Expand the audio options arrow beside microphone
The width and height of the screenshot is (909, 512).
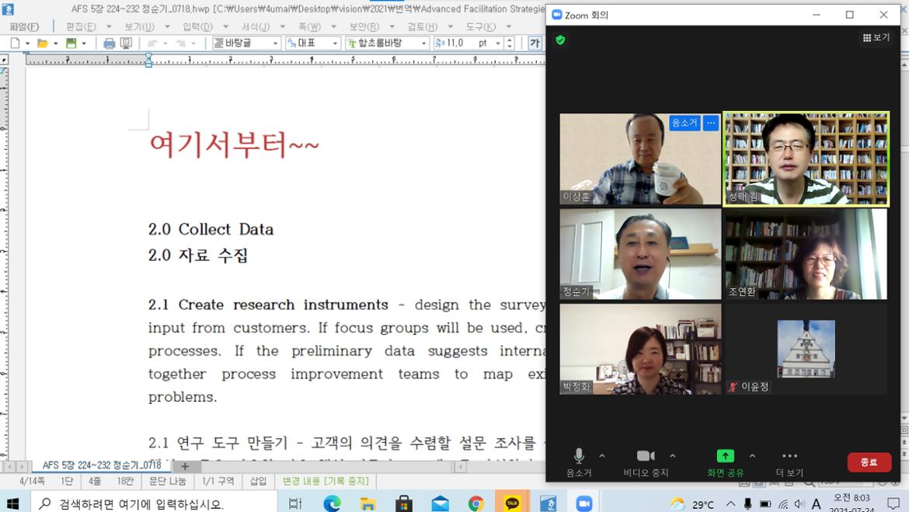pos(602,456)
